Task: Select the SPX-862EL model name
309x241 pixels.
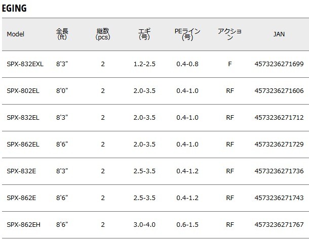Action: (23, 144)
